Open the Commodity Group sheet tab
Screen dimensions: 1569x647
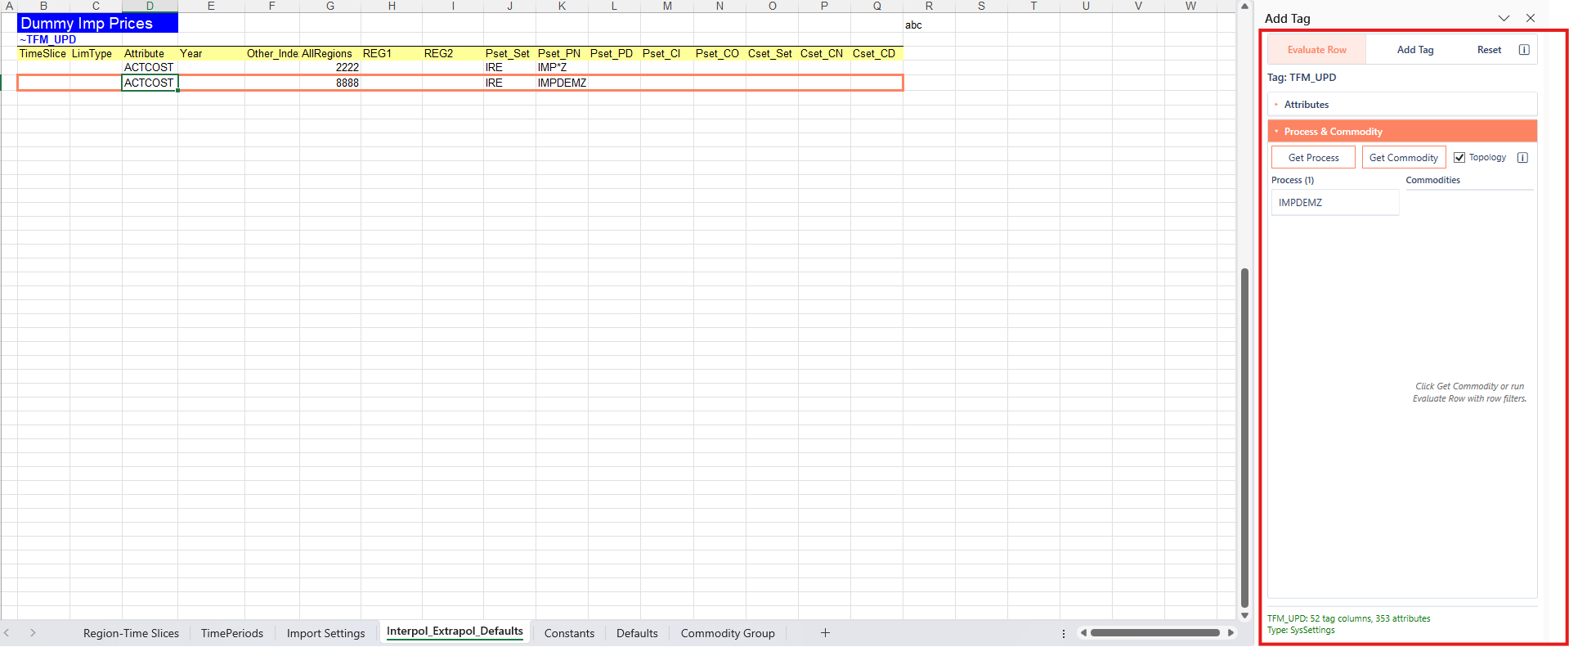pyautogui.click(x=728, y=633)
